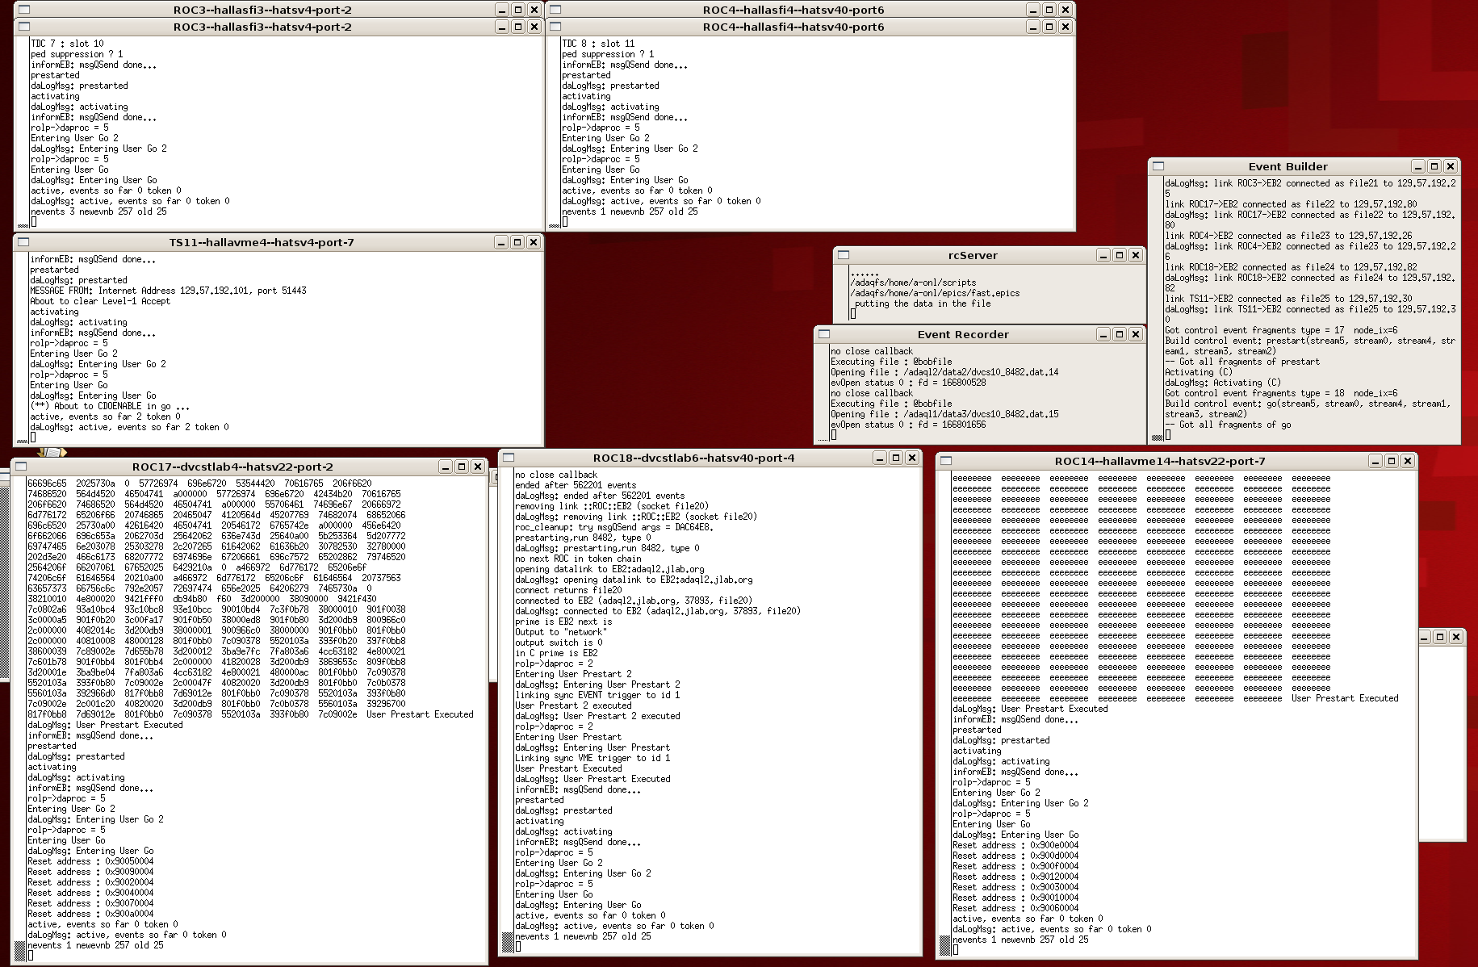Click '/adaqfs/home/a-onl/epics/fast.epics' path in rcServer

pyautogui.click(x=935, y=293)
